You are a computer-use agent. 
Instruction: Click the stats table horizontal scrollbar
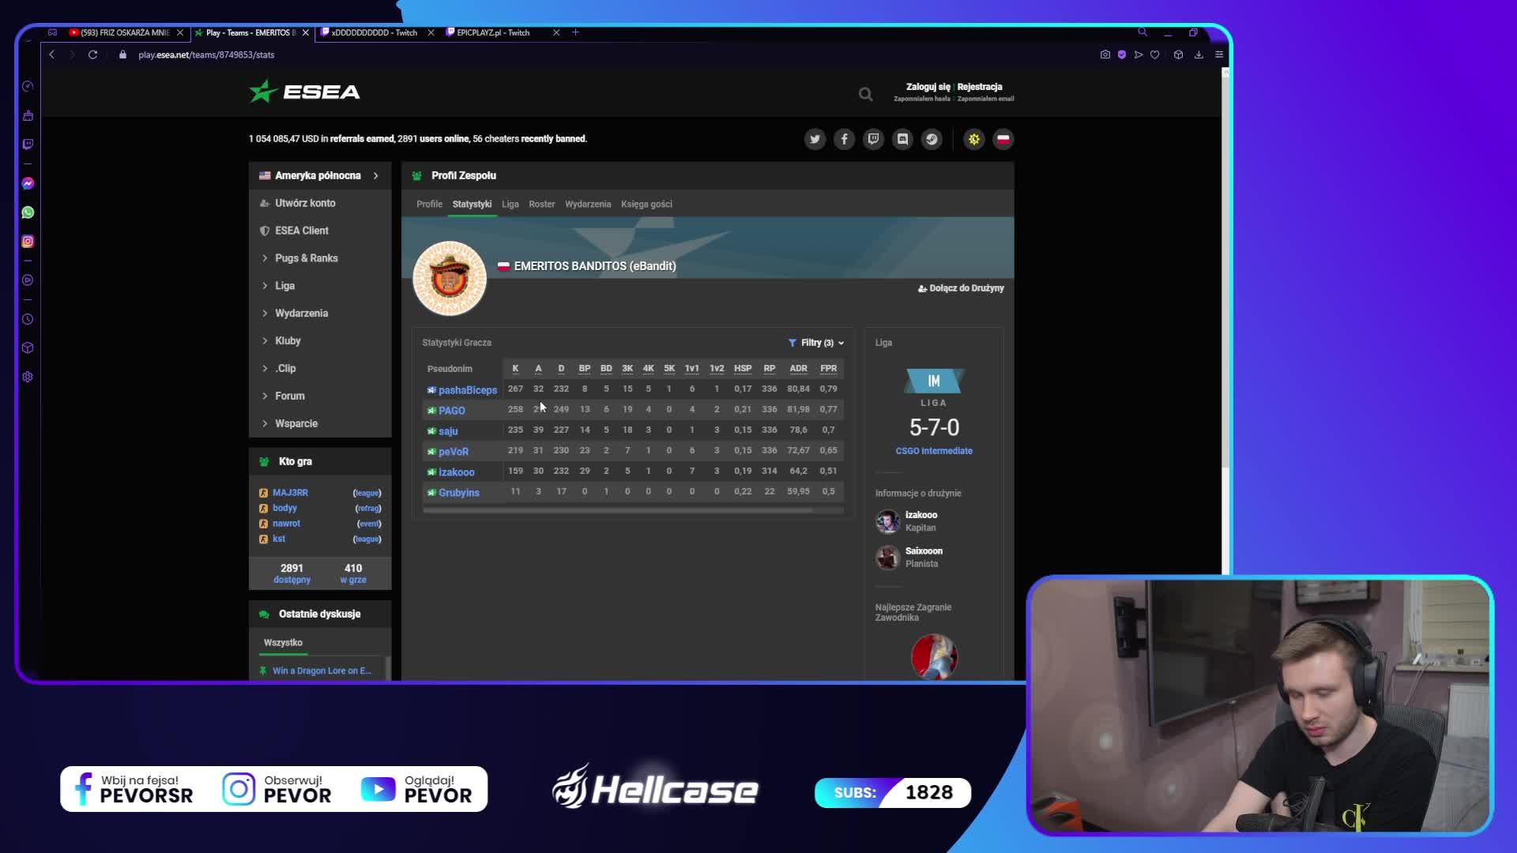click(618, 511)
